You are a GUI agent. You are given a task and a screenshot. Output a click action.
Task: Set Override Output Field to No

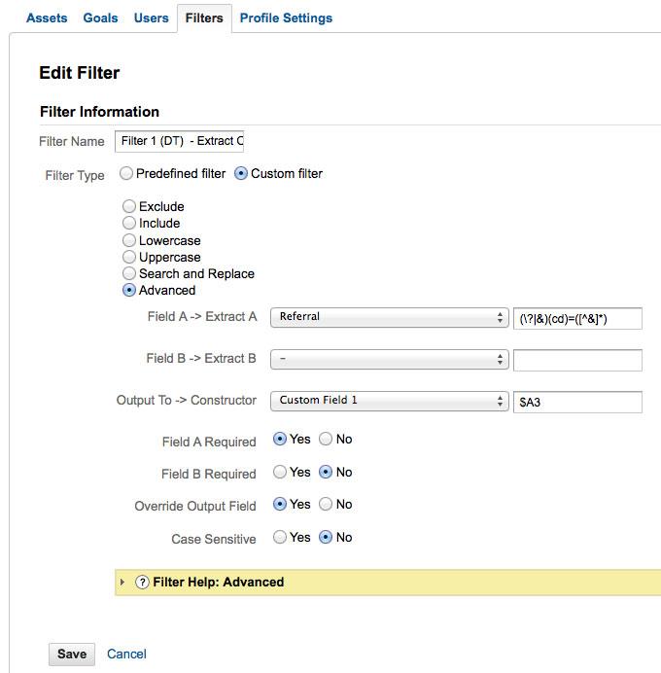tap(326, 505)
